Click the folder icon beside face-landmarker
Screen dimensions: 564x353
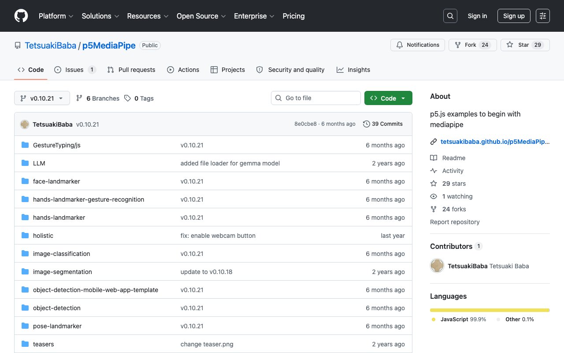[x=25, y=181]
